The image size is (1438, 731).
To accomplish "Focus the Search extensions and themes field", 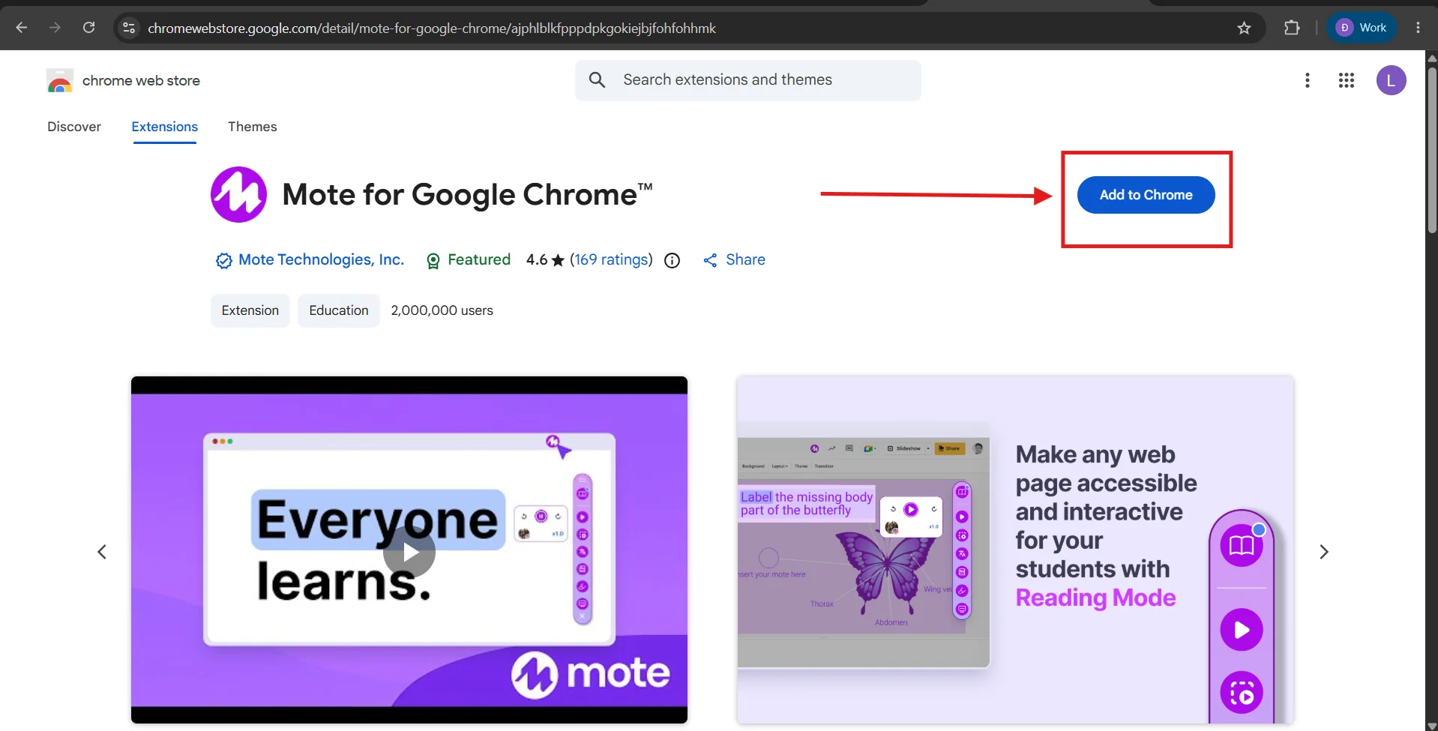I will 747,80.
